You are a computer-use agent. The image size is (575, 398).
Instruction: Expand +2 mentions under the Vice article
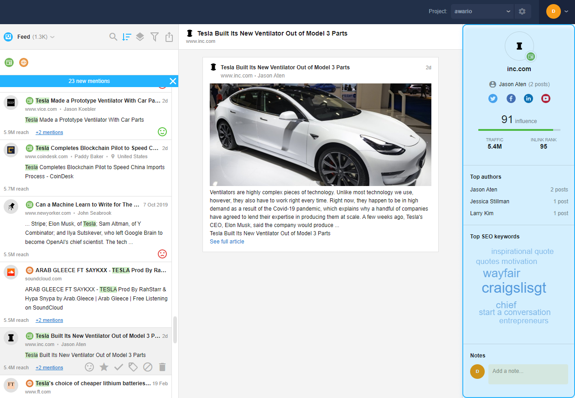[49, 132]
